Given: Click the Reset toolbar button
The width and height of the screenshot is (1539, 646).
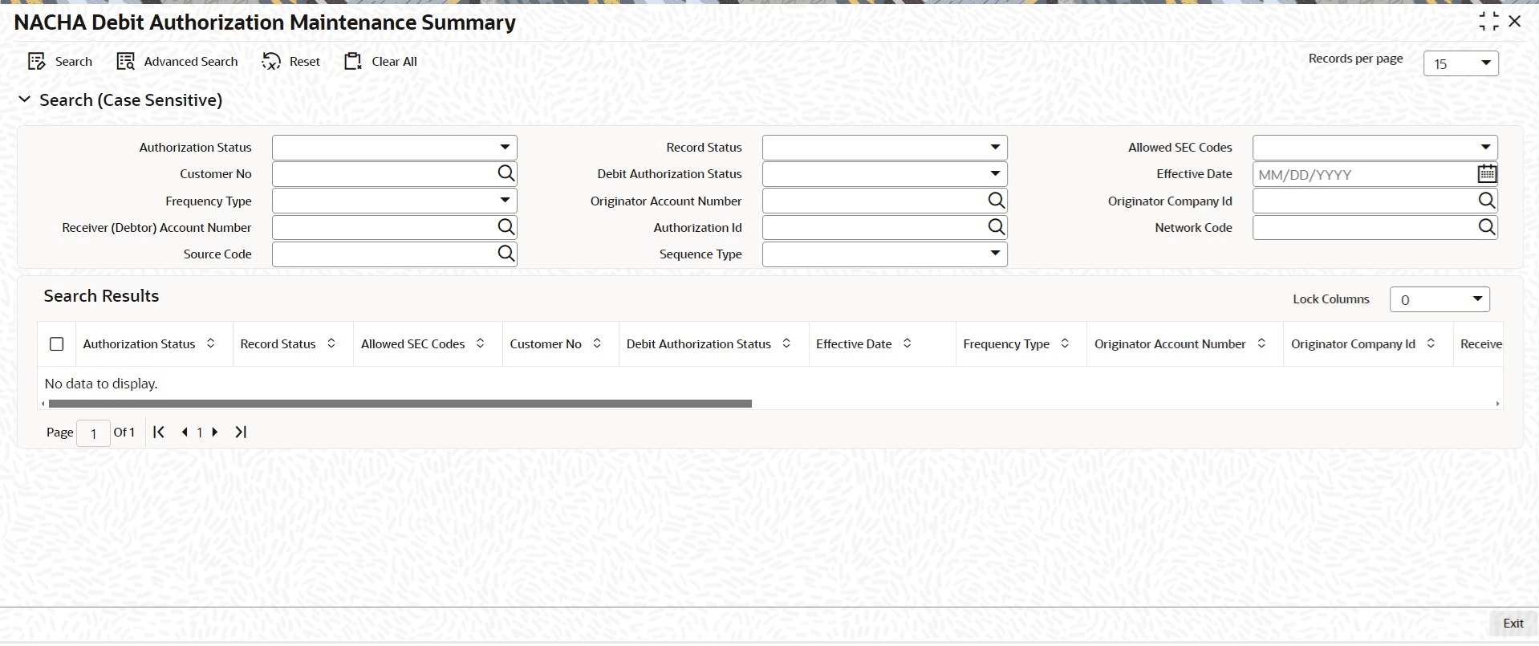Looking at the screenshot, I should (x=290, y=62).
